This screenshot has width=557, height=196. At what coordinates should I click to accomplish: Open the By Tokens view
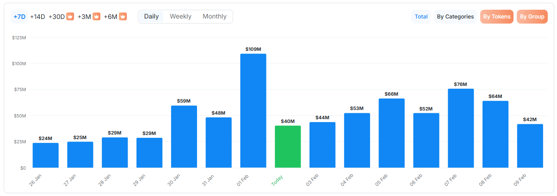(497, 17)
